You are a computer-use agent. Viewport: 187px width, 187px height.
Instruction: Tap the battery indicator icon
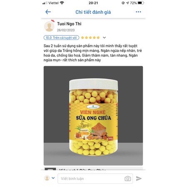[141, 3]
